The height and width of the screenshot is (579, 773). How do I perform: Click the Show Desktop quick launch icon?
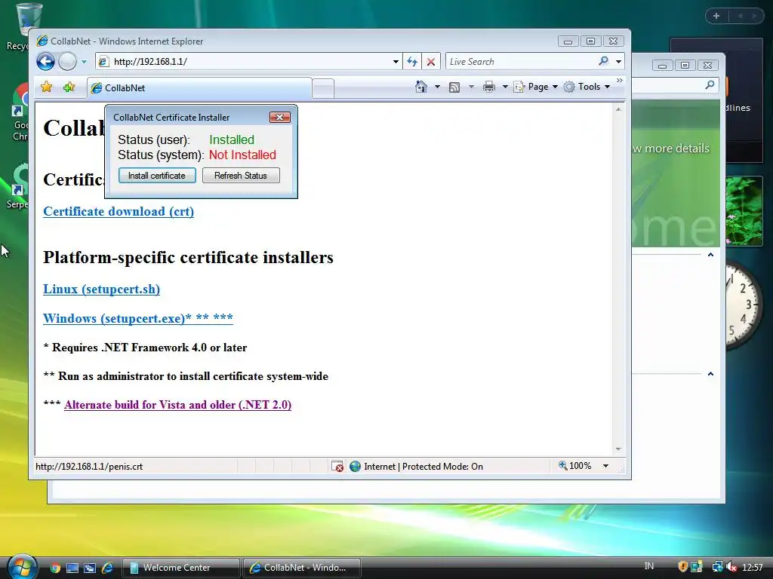(x=72, y=568)
